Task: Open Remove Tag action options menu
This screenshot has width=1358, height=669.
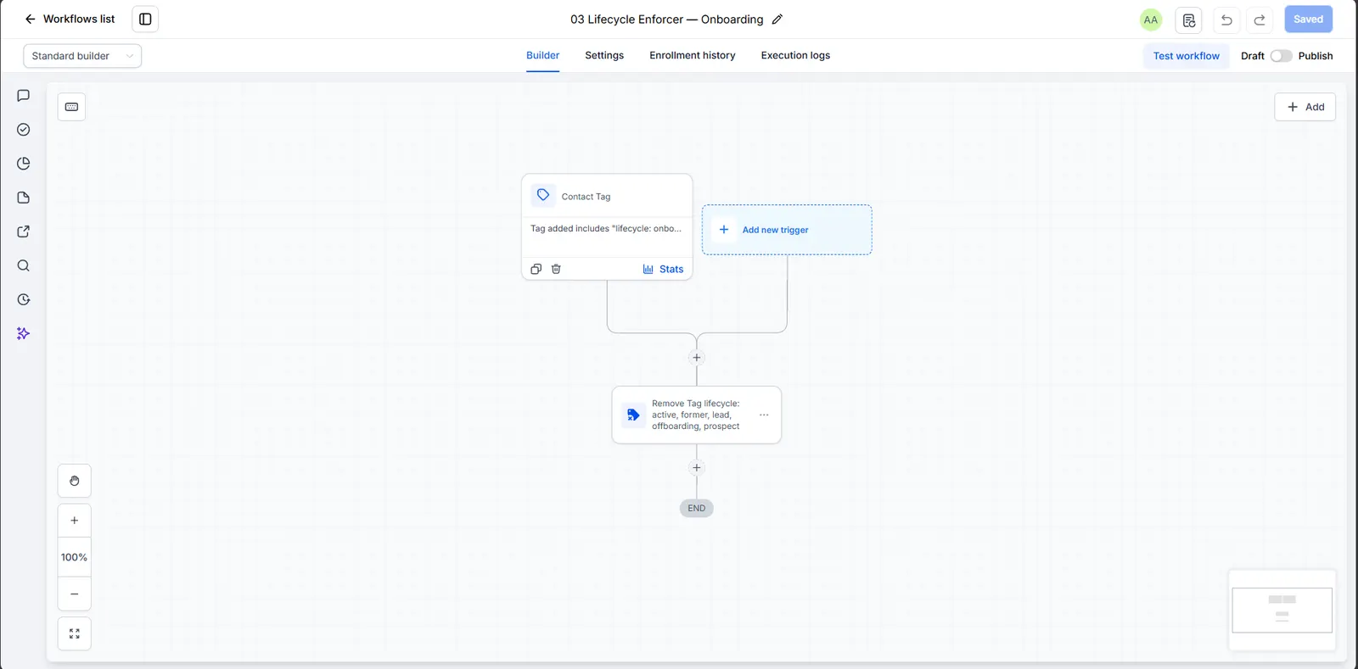Action: click(x=764, y=415)
